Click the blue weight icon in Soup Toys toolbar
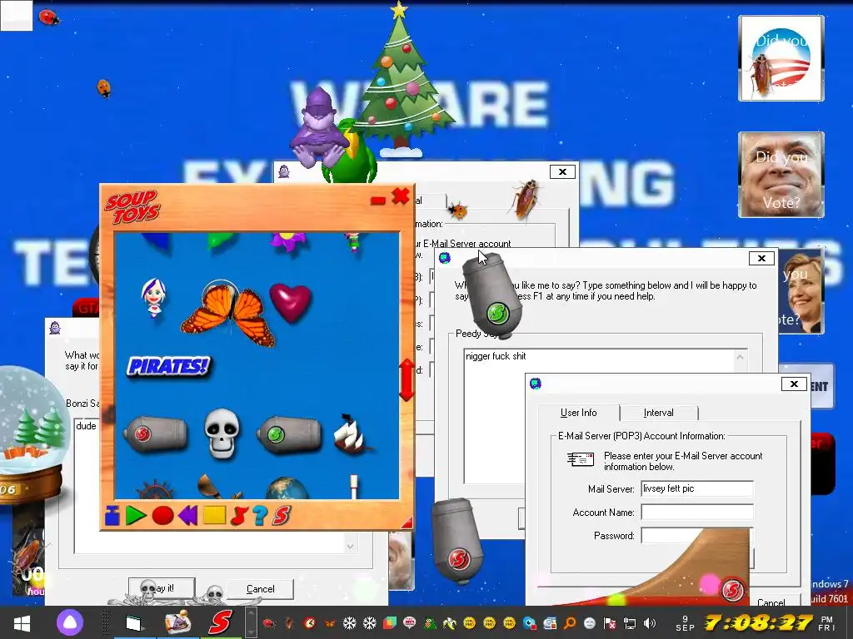 coord(112,515)
